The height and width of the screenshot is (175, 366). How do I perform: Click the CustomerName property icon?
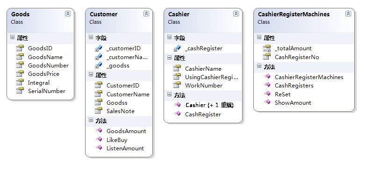99,94
